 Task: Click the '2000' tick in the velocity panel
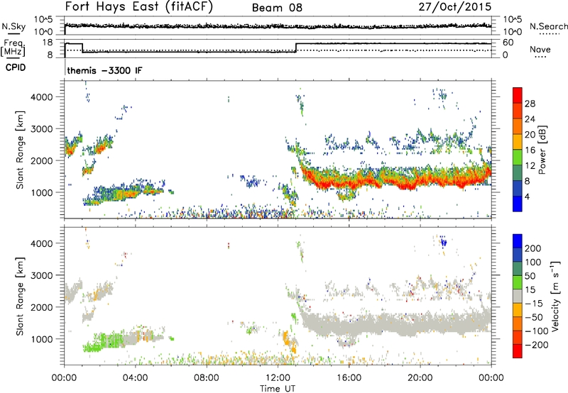coord(41,307)
